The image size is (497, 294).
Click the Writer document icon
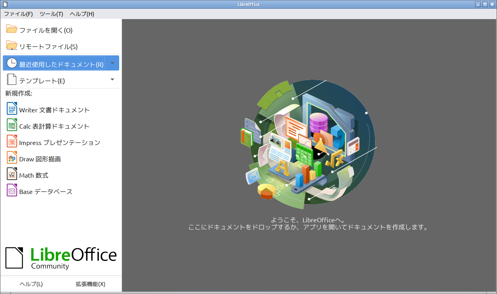coord(12,109)
